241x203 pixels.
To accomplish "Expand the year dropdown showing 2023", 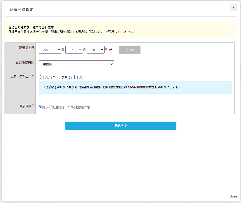I will click(50, 50).
